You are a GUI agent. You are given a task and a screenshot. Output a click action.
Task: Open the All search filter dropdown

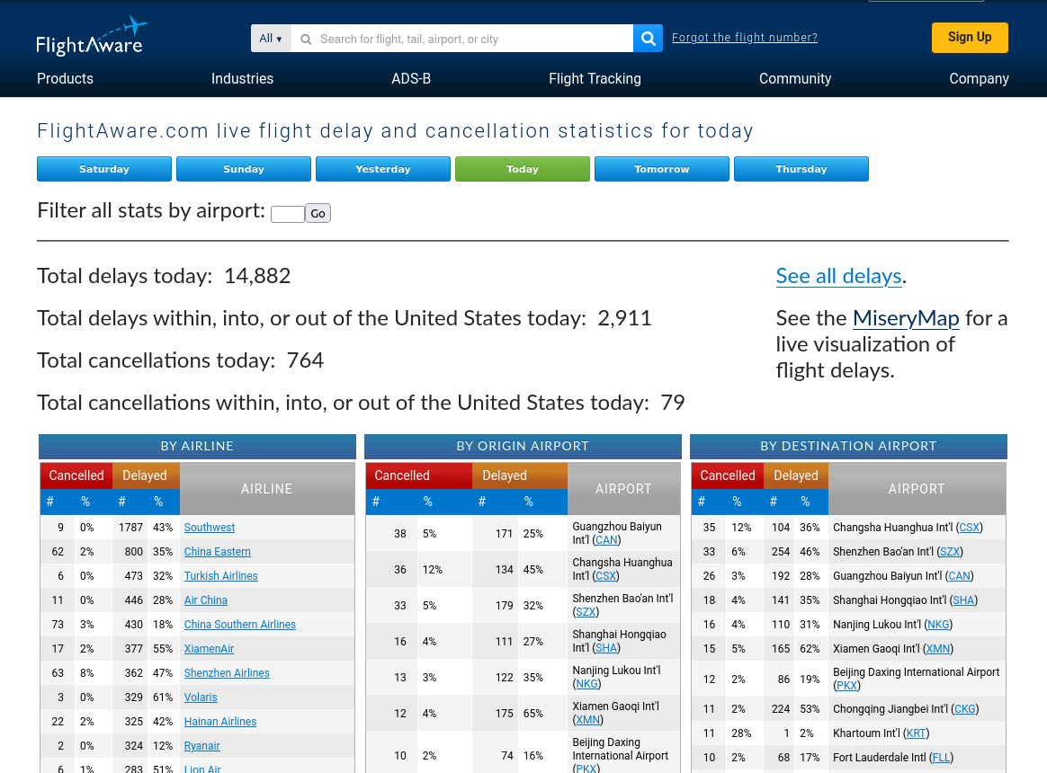(271, 39)
